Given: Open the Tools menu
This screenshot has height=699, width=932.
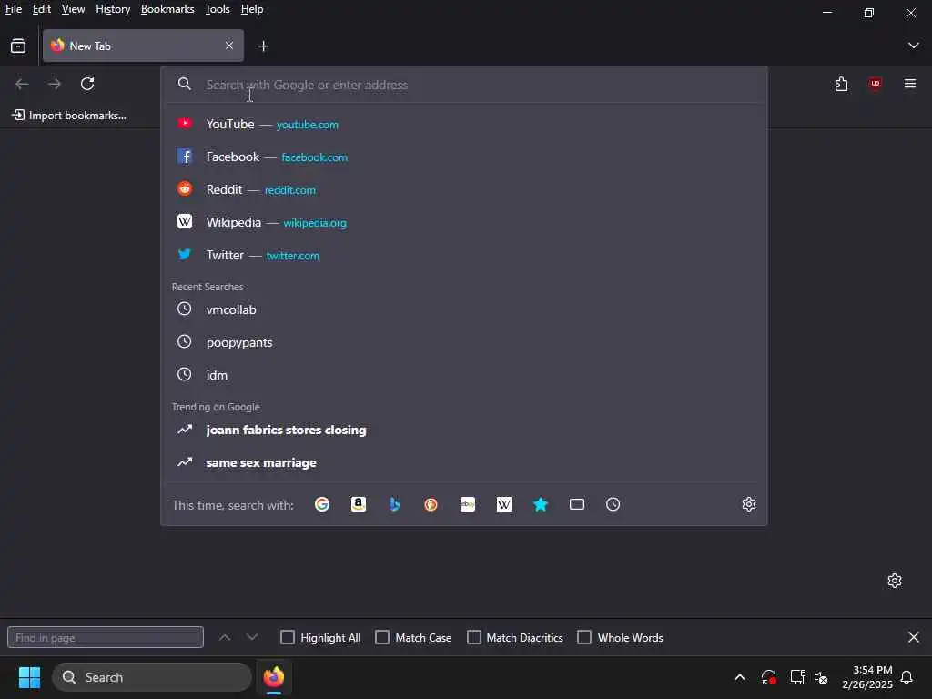Looking at the screenshot, I should click(218, 9).
